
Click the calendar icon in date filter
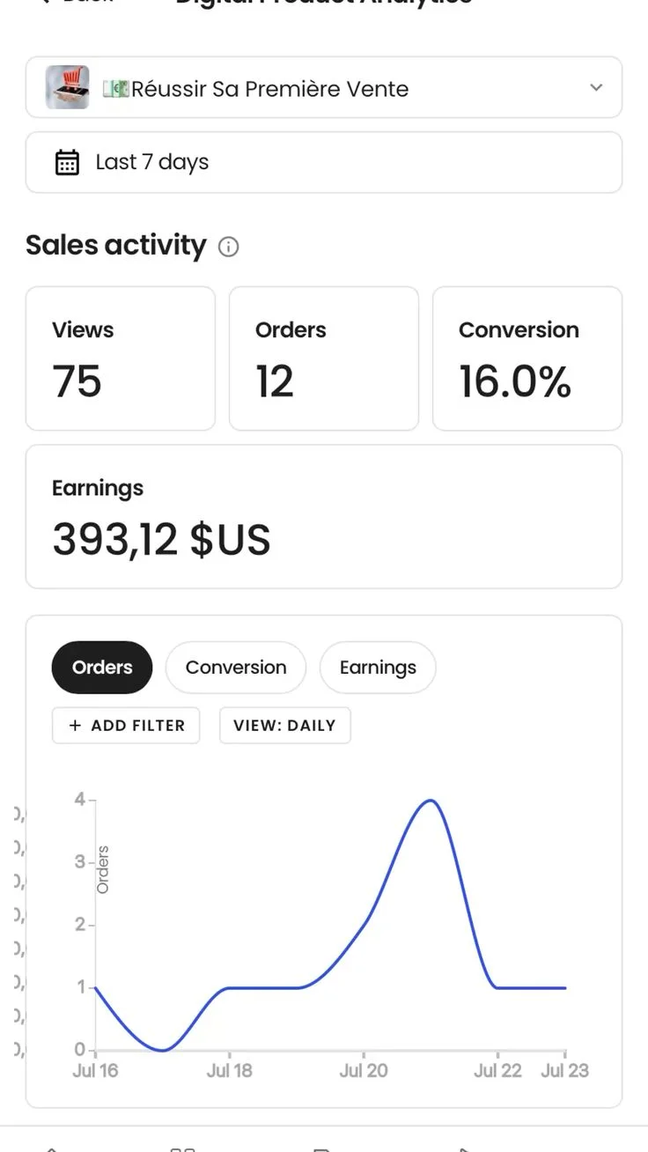tap(68, 162)
